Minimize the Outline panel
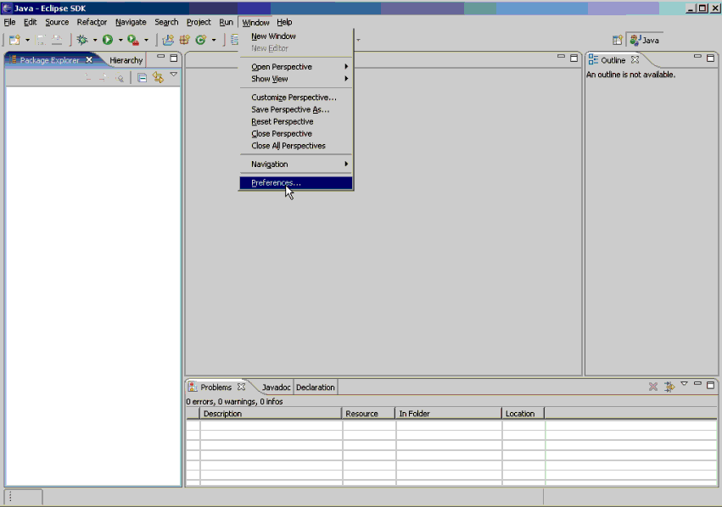 697,57
